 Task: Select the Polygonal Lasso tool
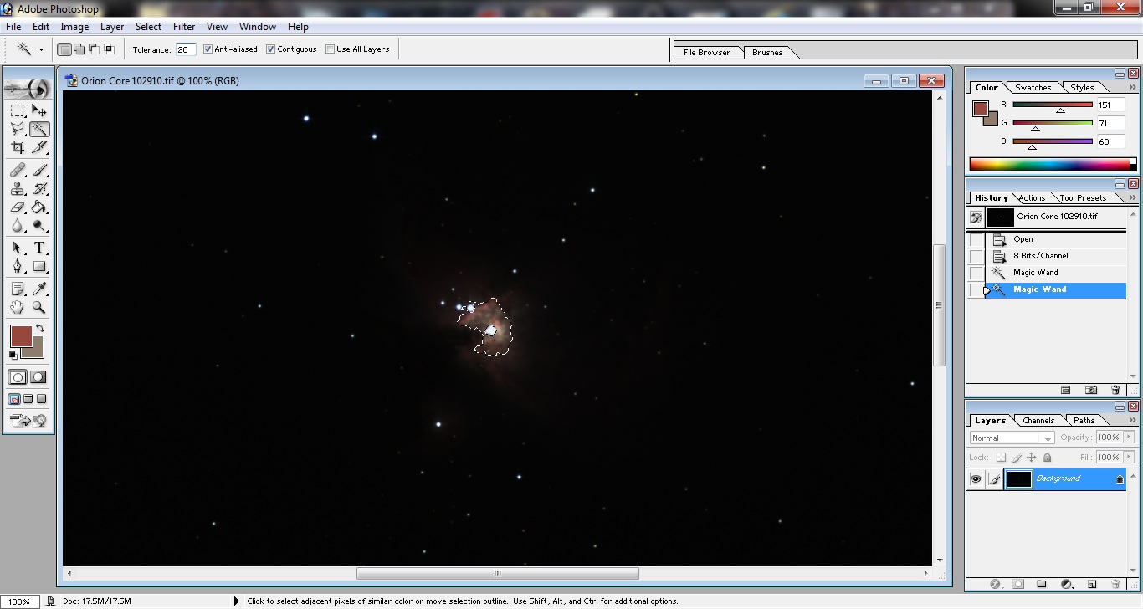click(18, 129)
